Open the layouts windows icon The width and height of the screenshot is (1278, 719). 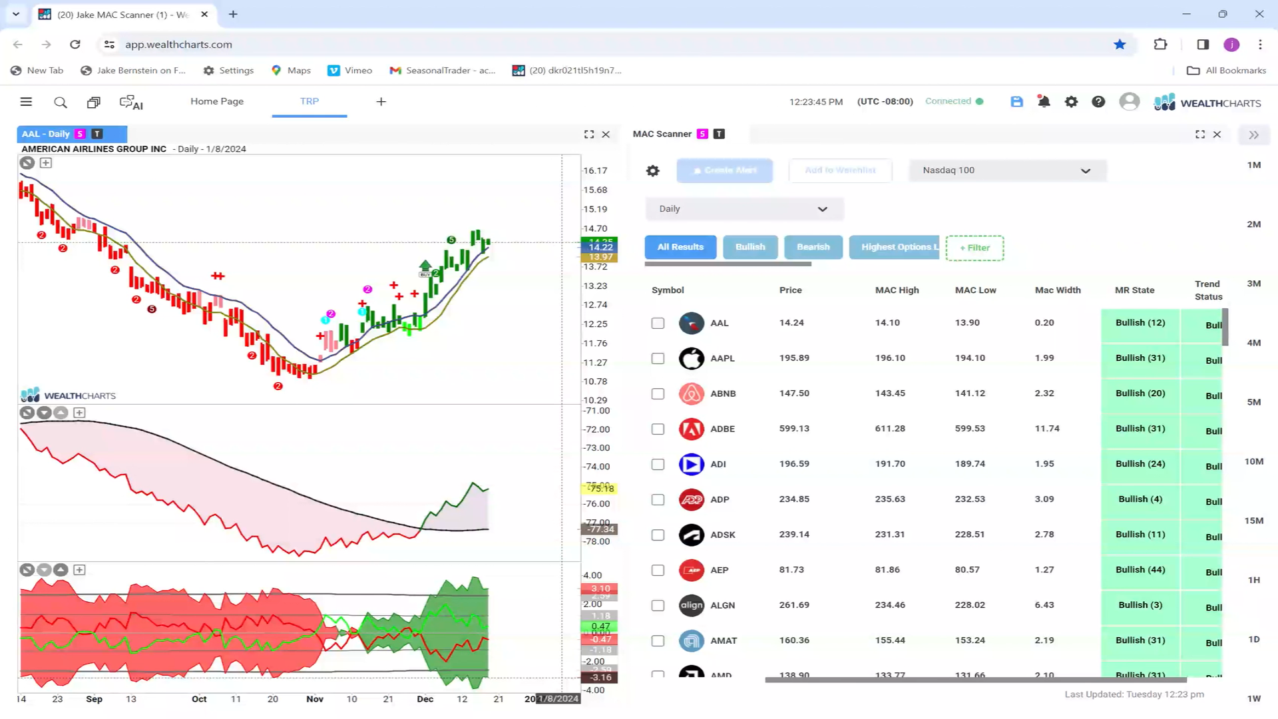coord(94,103)
